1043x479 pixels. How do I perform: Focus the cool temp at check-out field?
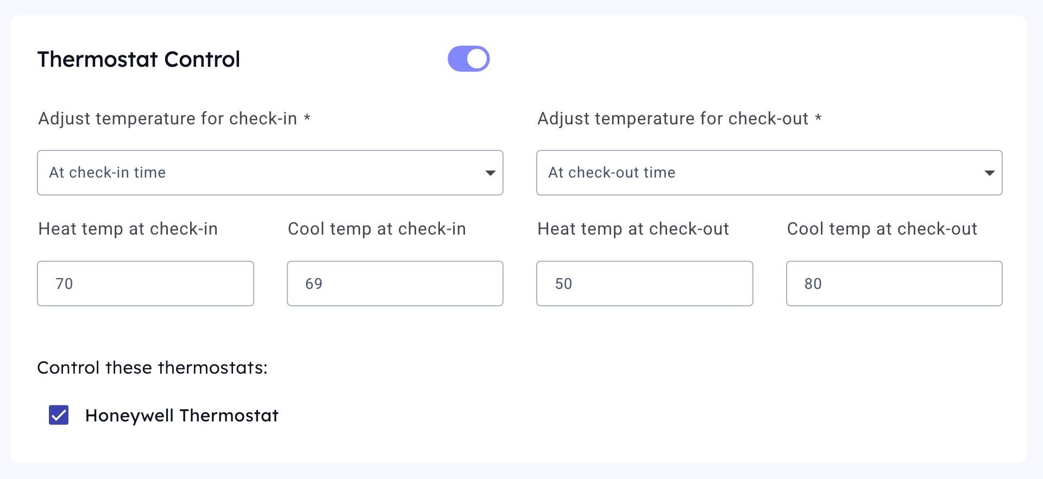894,283
